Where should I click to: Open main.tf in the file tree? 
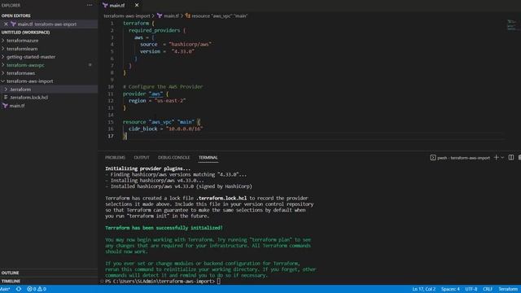pos(17,106)
